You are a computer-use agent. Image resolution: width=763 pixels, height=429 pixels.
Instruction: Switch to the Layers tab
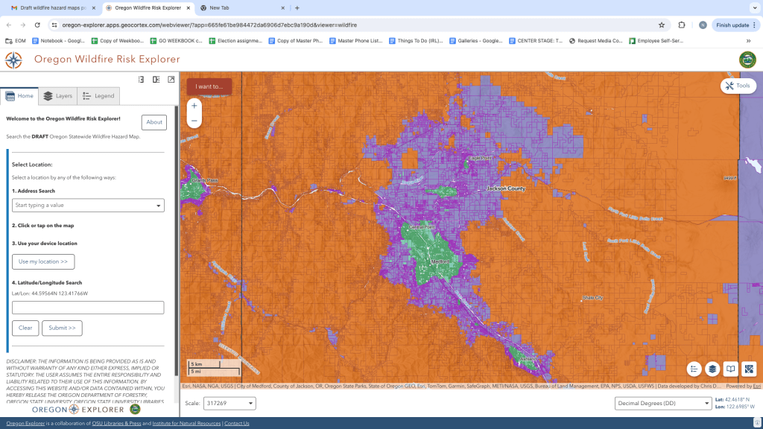click(x=58, y=96)
